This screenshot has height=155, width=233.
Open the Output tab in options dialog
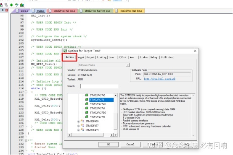[x=90, y=57]
